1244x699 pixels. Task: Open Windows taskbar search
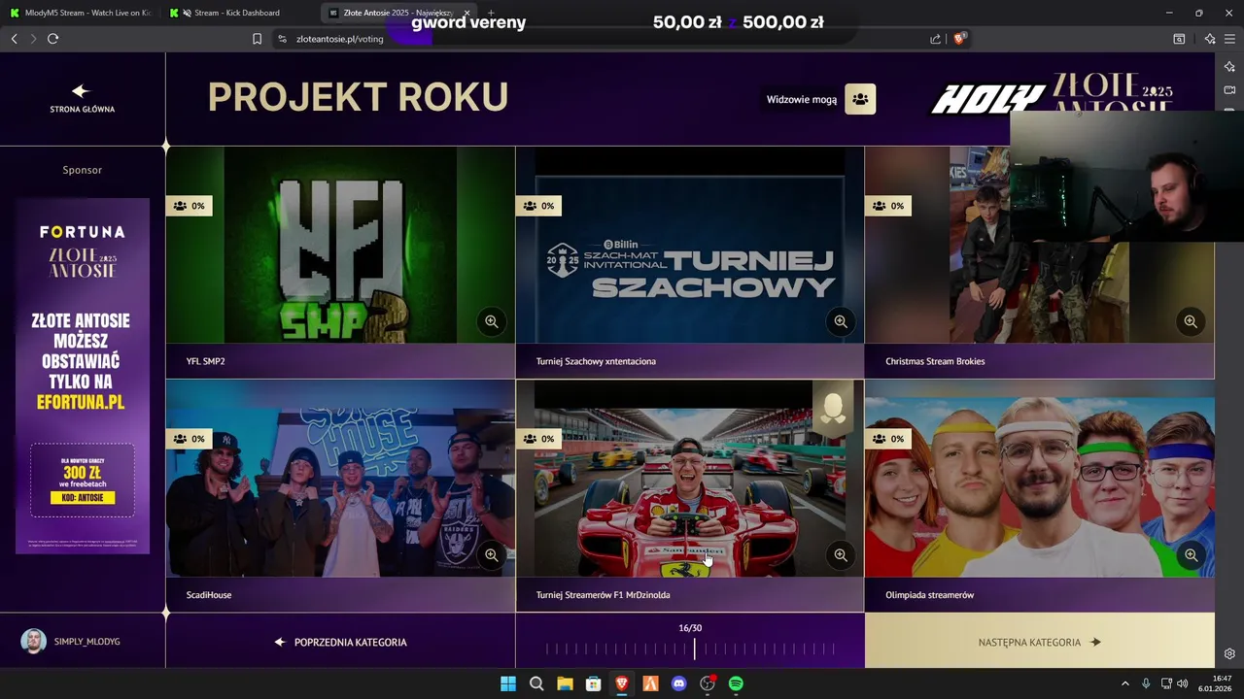point(536,683)
